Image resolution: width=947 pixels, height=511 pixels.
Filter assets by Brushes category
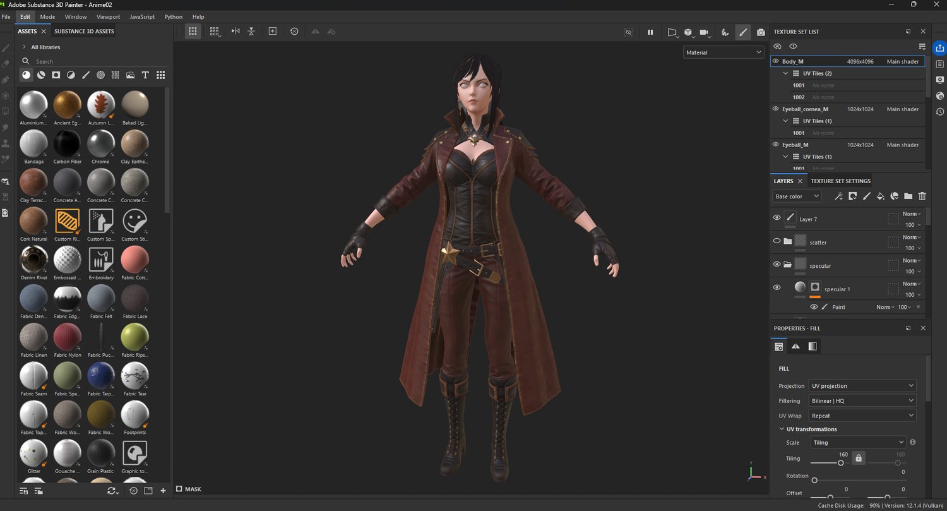86,75
